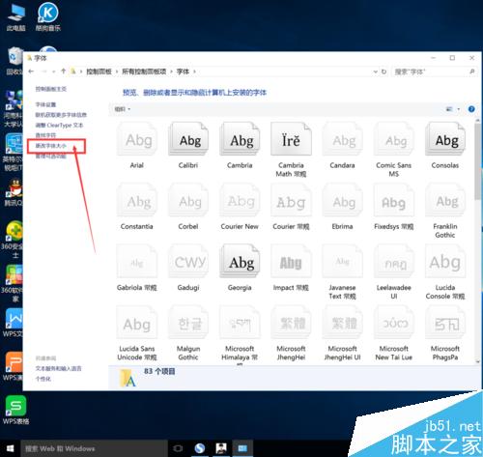Open the help question mark icon
483x457 pixels.
click(x=471, y=109)
